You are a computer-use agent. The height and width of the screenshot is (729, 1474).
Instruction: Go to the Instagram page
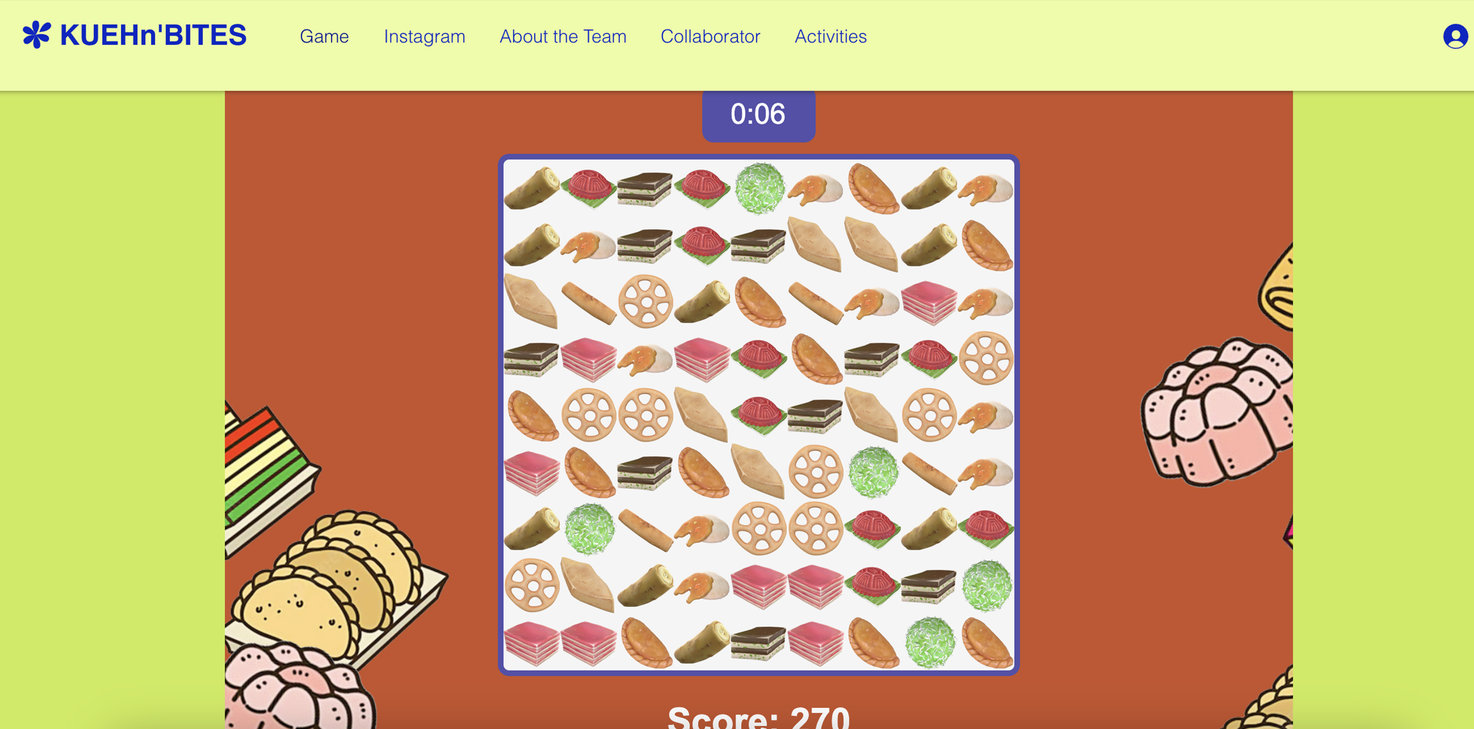pos(424,36)
